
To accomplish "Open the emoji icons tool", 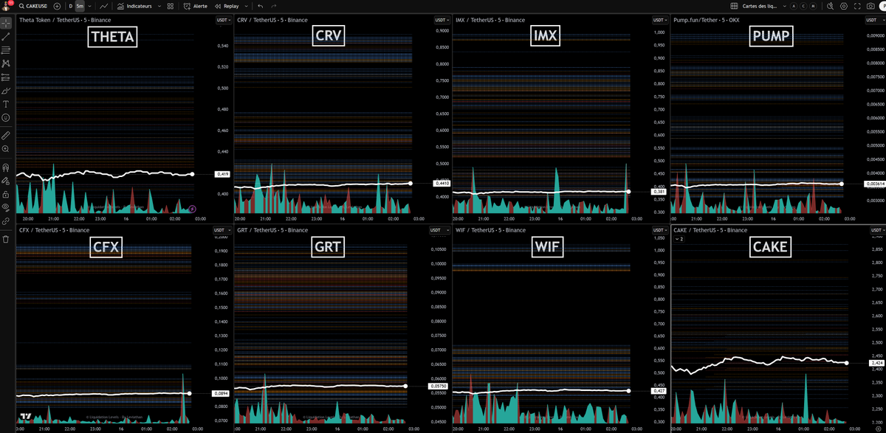I will click(x=6, y=117).
